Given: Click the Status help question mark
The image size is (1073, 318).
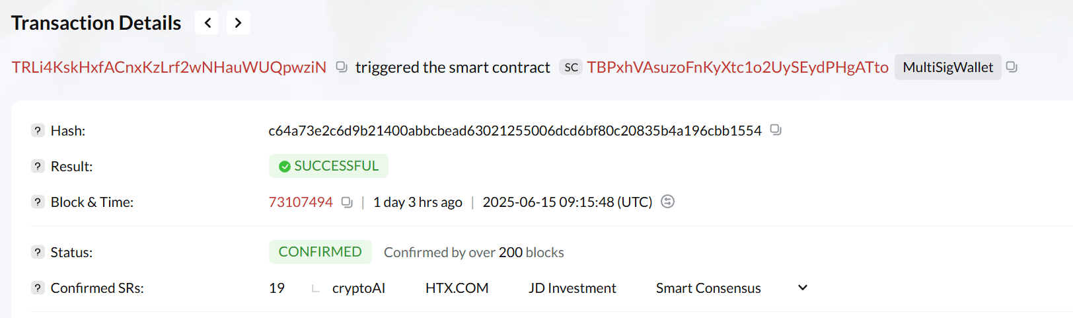Looking at the screenshot, I should pyautogui.click(x=38, y=253).
